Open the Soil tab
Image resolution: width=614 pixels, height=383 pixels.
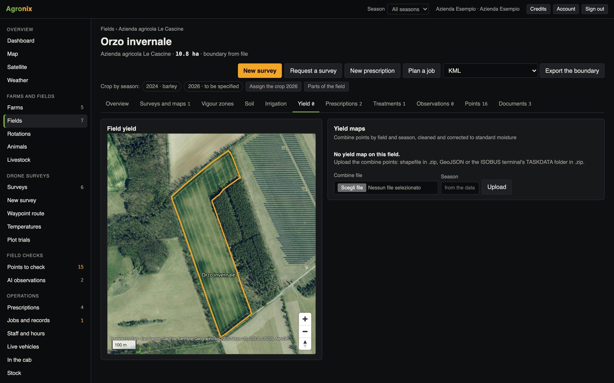tap(249, 104)
